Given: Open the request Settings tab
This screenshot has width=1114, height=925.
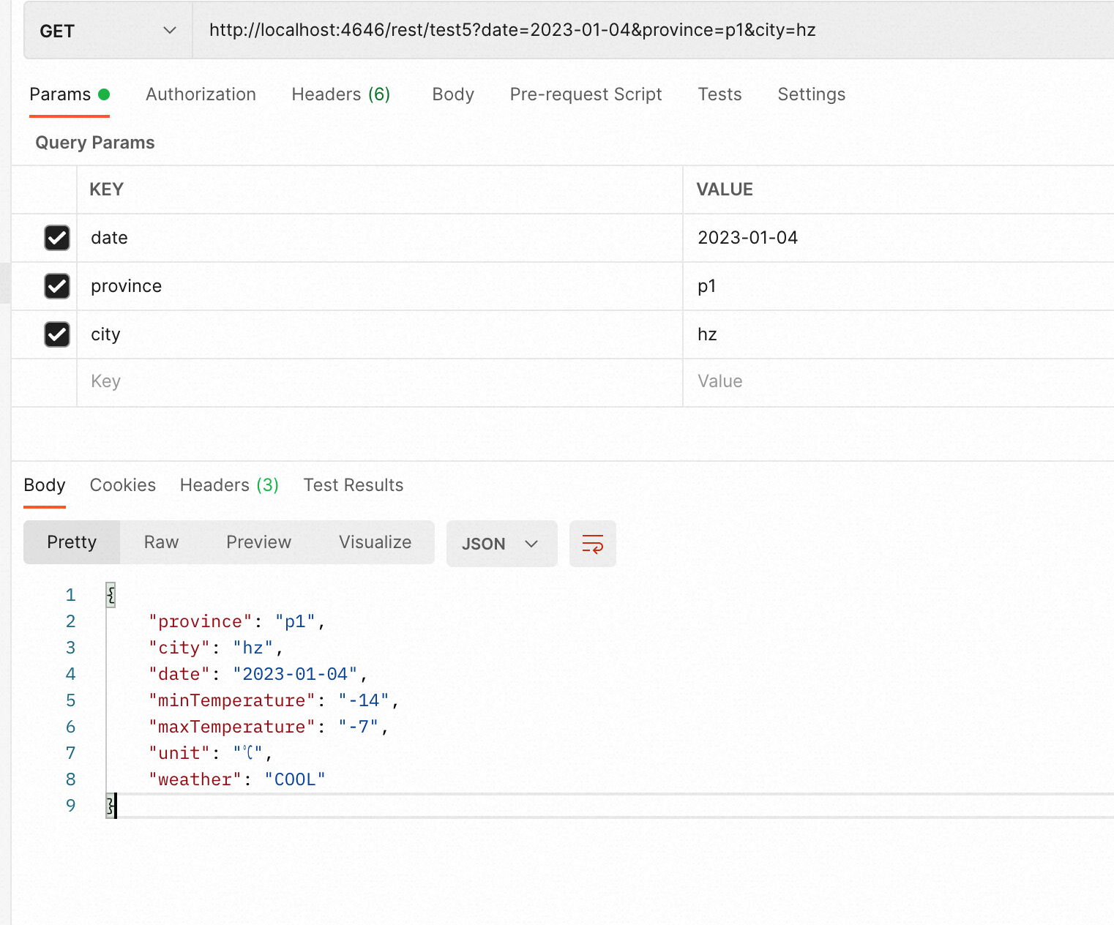Looking at the screenshot, I should coord(811,94).
